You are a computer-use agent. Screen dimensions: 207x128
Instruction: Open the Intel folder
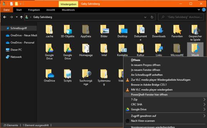(104, 50)
